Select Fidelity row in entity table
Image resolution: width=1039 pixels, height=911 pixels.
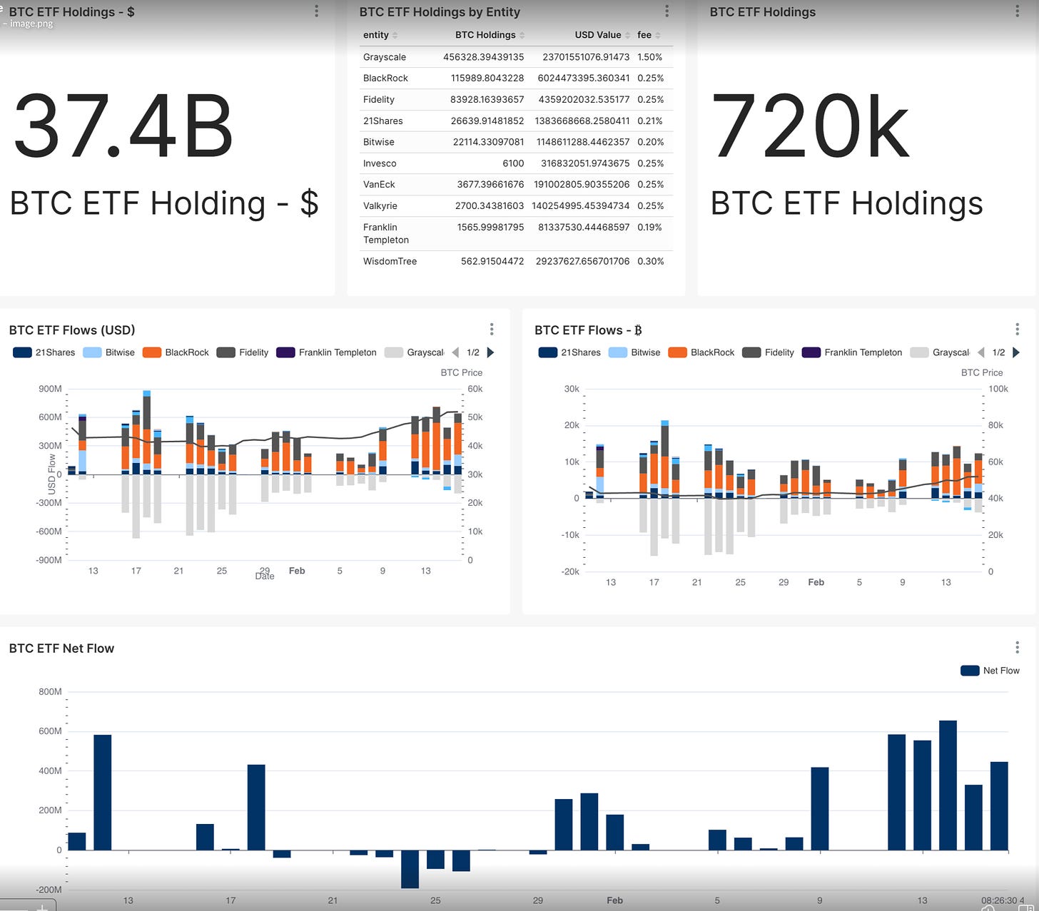tap(516, 100)
